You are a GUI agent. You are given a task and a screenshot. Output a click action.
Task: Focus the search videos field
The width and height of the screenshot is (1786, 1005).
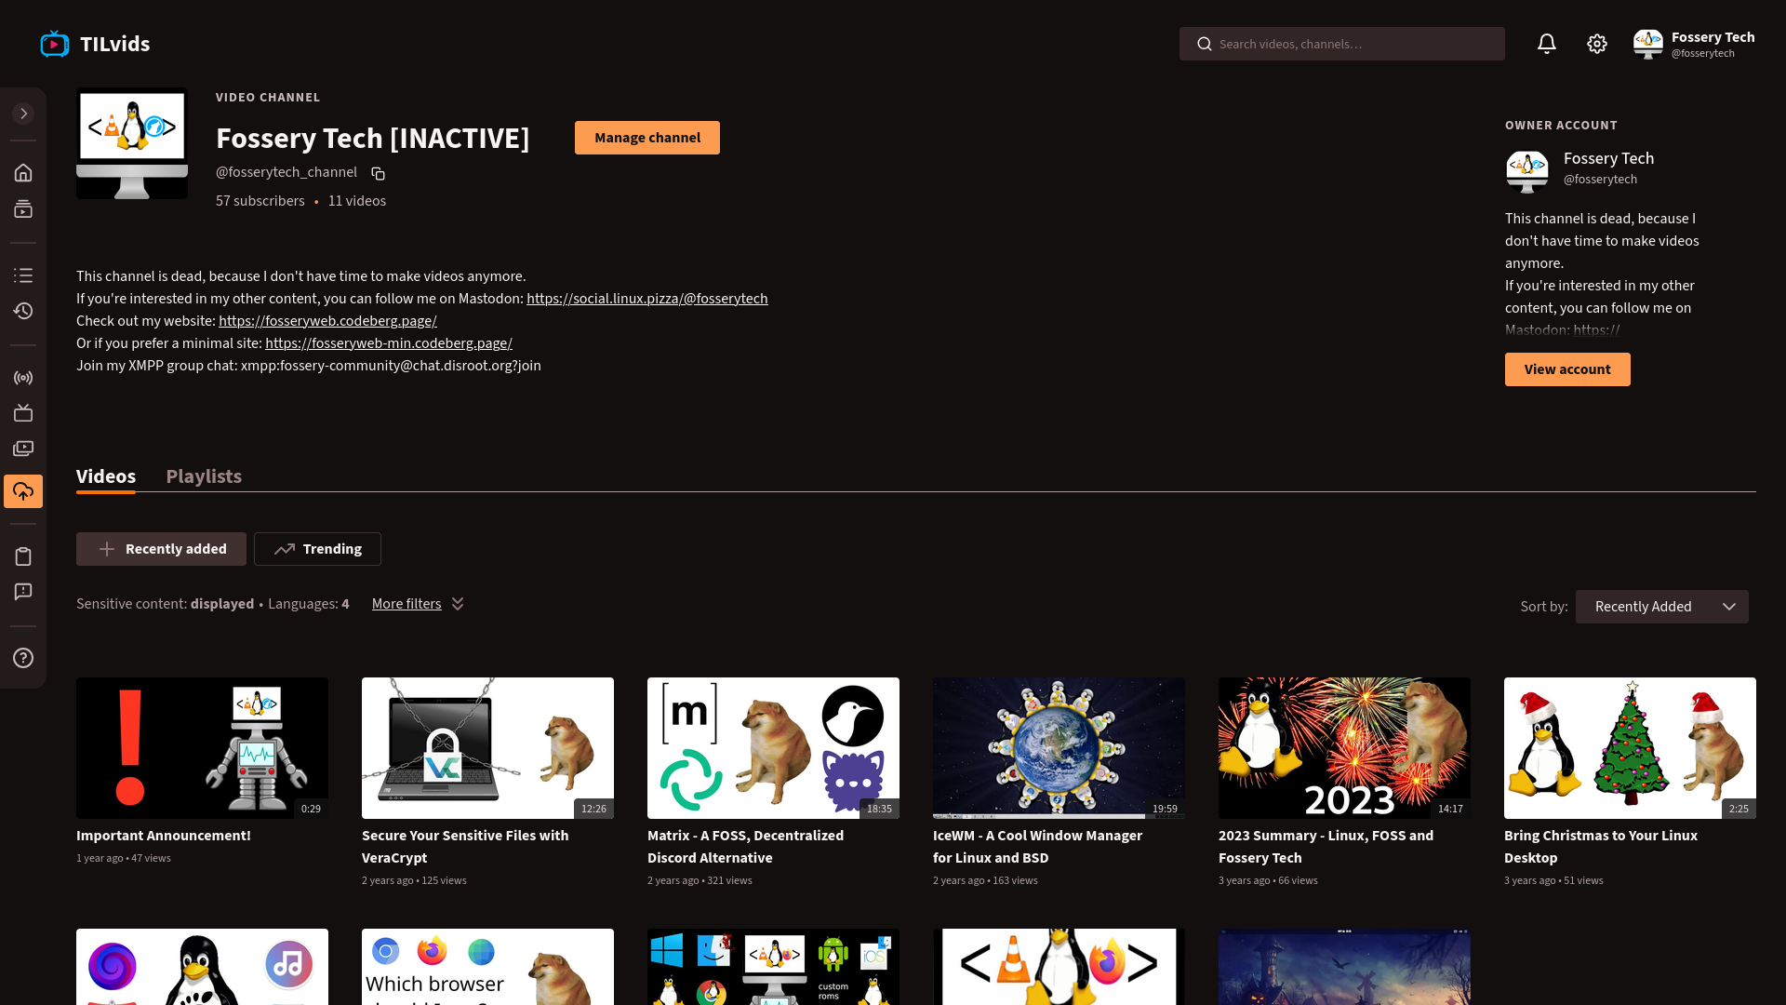pyautogui.click(x=1341, y=44)
